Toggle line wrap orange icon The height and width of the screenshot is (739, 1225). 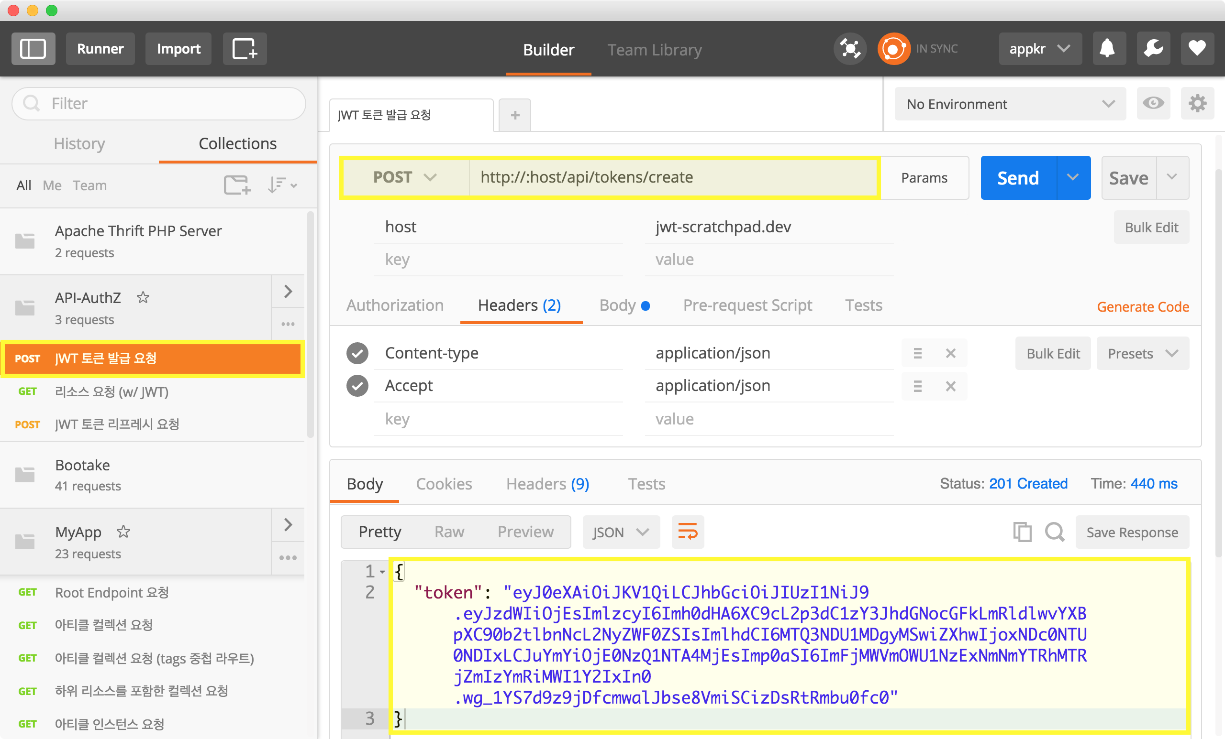coord(688,532)
